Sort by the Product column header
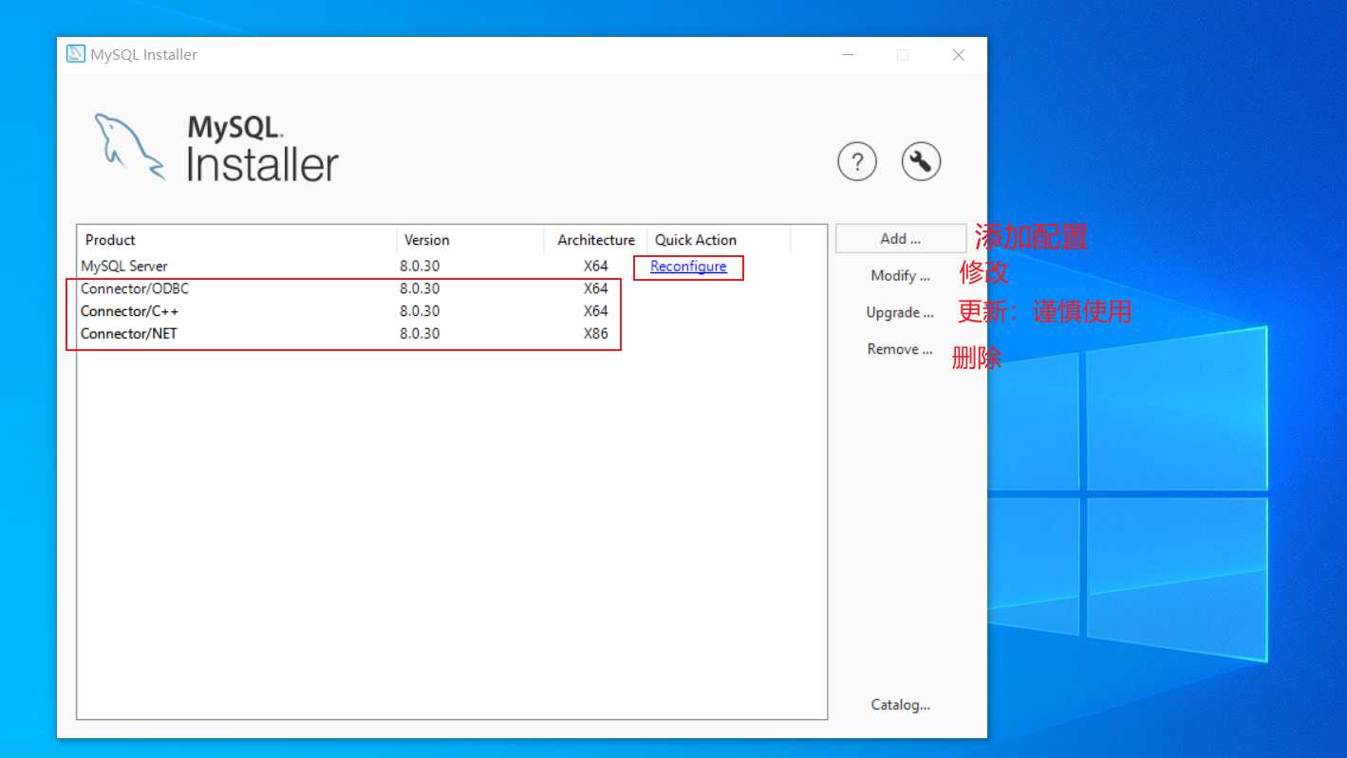Image resolution: width=1347 pixels, height=758 pixels. point(237,240)
